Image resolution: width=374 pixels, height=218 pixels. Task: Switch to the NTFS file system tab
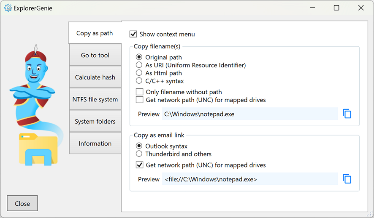coord(95,99)
